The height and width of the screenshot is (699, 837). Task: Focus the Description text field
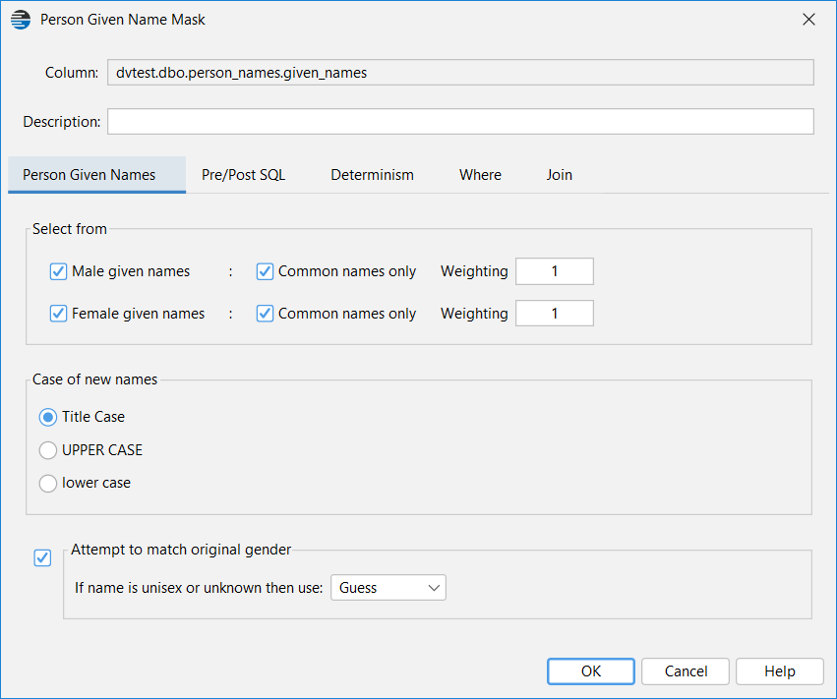(x=460, y=122)
